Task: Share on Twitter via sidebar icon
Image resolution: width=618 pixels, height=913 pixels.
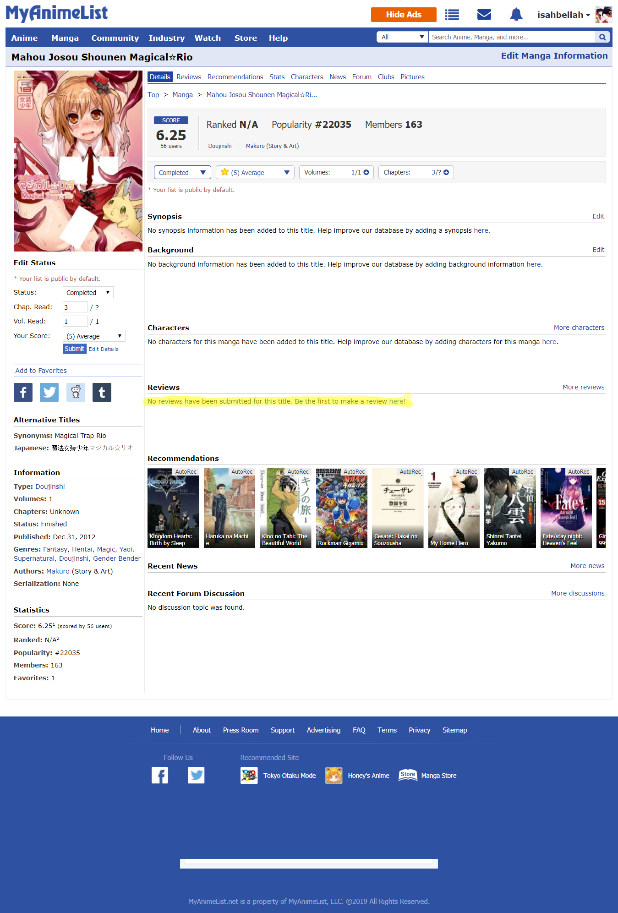Action: (49, 393)
